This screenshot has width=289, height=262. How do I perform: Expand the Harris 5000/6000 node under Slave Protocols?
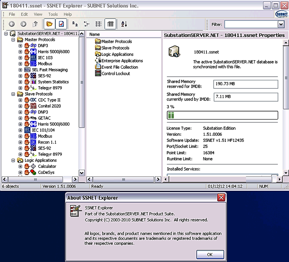[x=20, y=124]
